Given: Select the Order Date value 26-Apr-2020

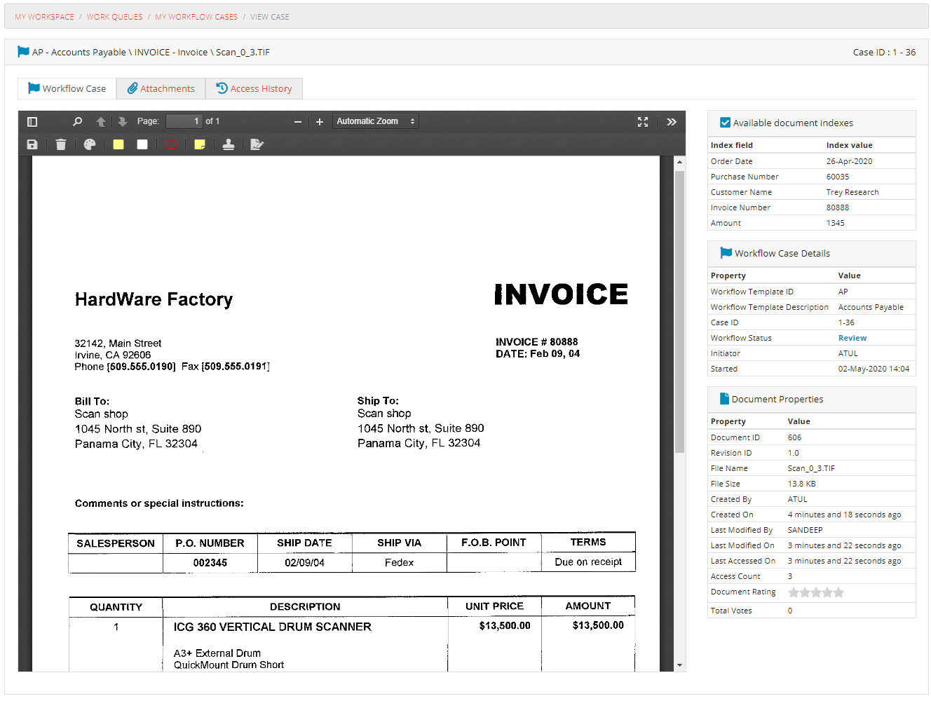Looking at the screenshot, I should 849,161.
